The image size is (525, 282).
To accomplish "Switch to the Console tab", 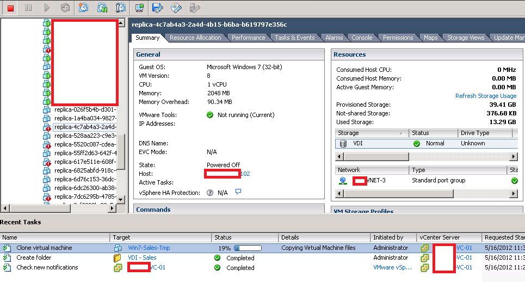I will tap(362, 38).
